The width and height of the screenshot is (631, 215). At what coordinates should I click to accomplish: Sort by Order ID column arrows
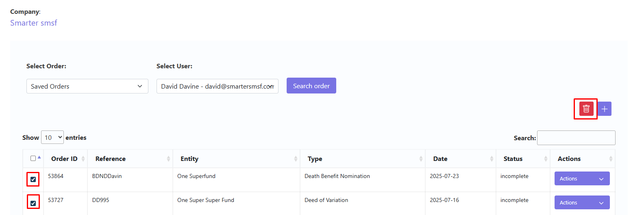point(83,159)
